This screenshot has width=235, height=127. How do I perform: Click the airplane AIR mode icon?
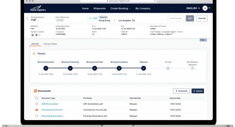[90, 18]
